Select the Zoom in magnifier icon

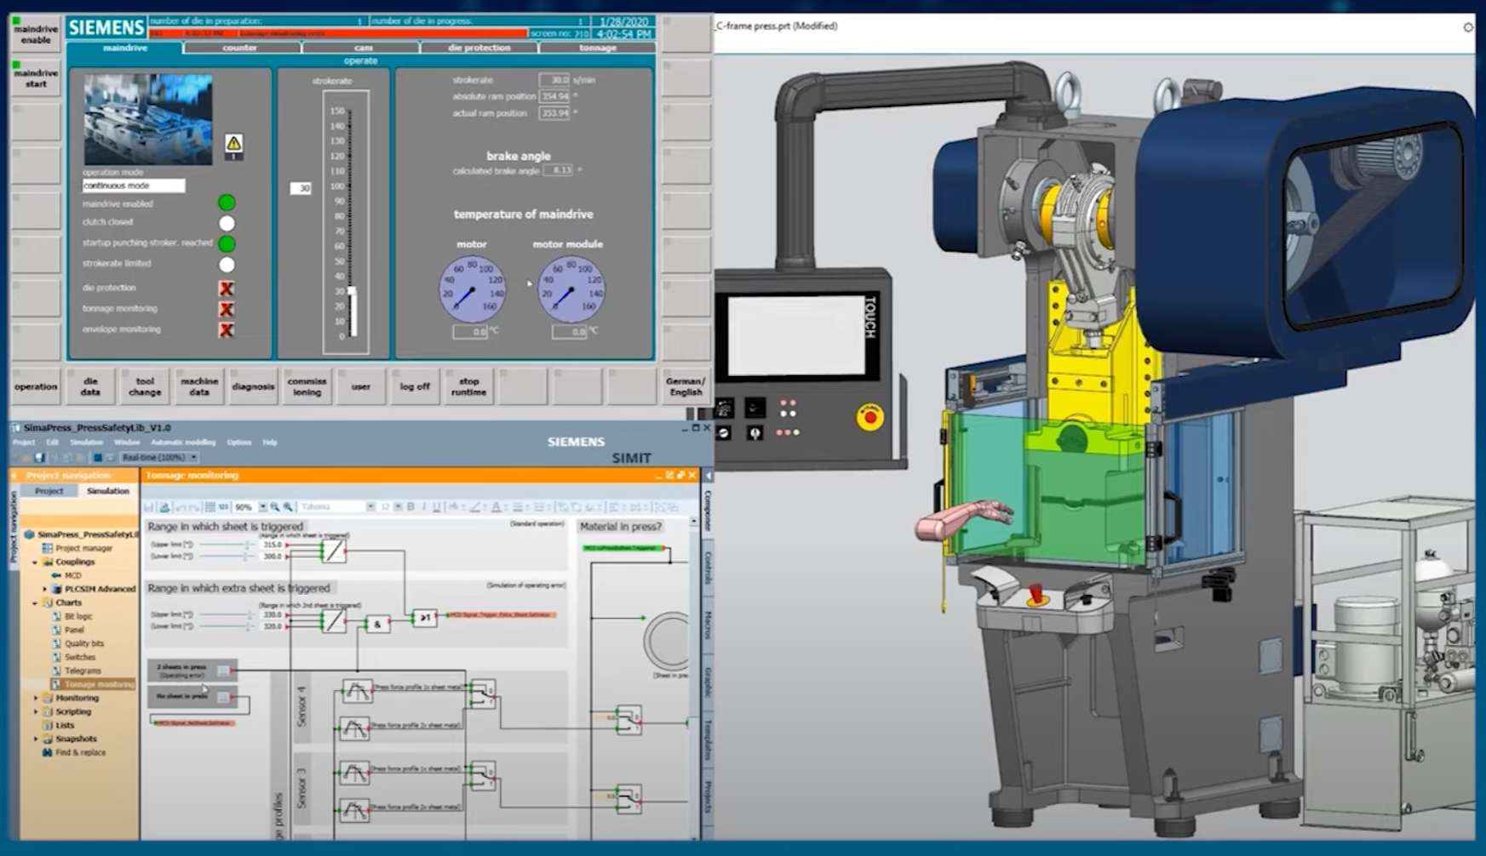click(274, 507)
